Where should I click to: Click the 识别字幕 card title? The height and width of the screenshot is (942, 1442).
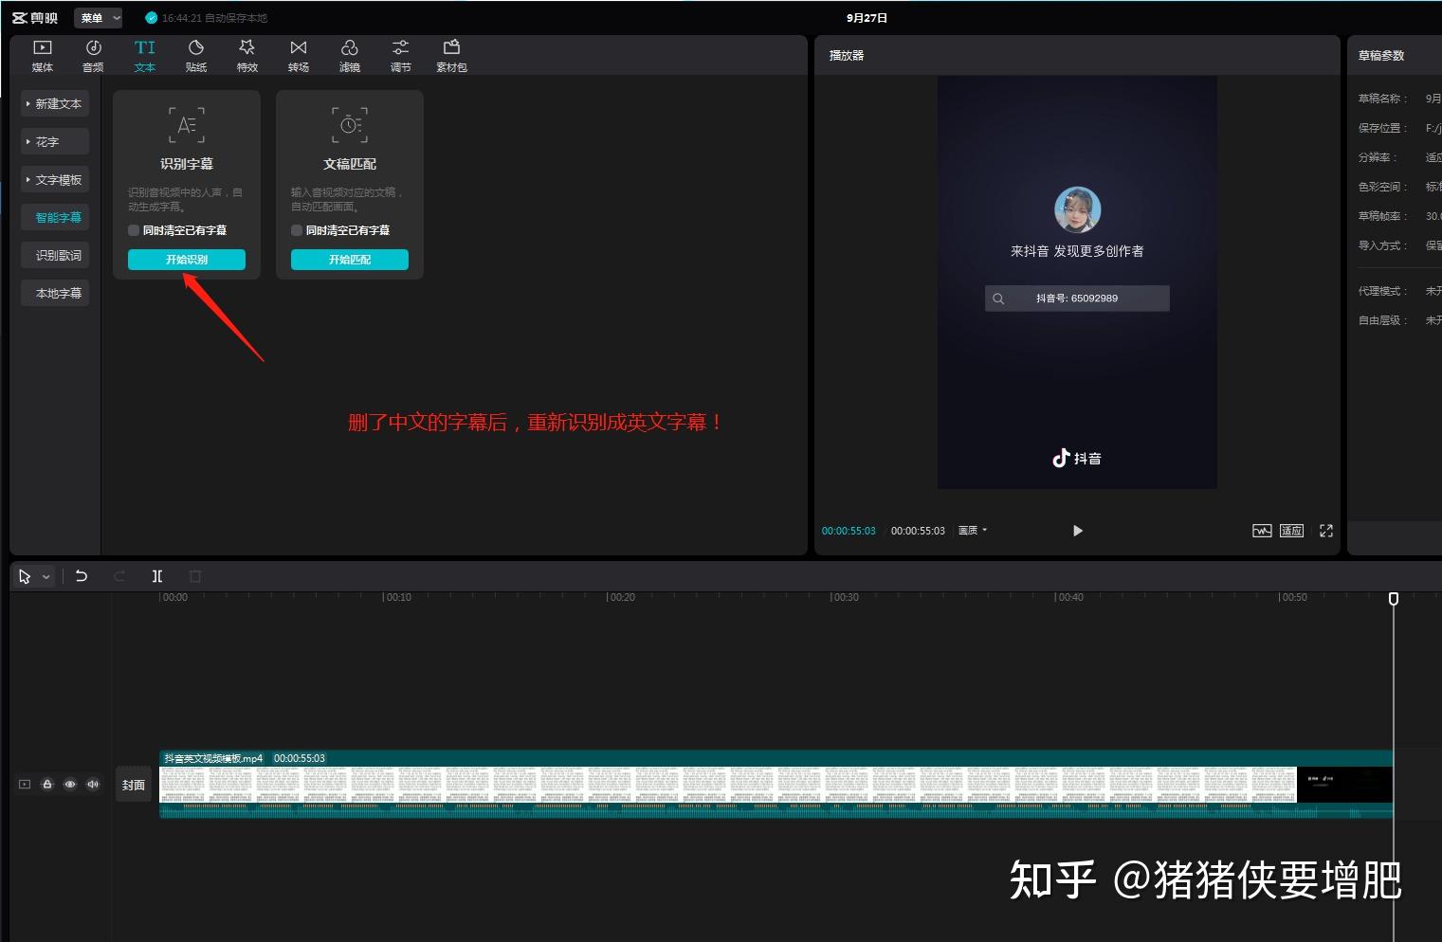[187, 164]
